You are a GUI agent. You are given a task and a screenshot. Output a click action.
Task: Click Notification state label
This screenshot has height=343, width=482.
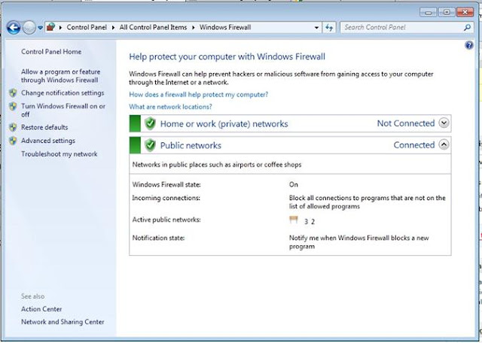coord(158,238)
